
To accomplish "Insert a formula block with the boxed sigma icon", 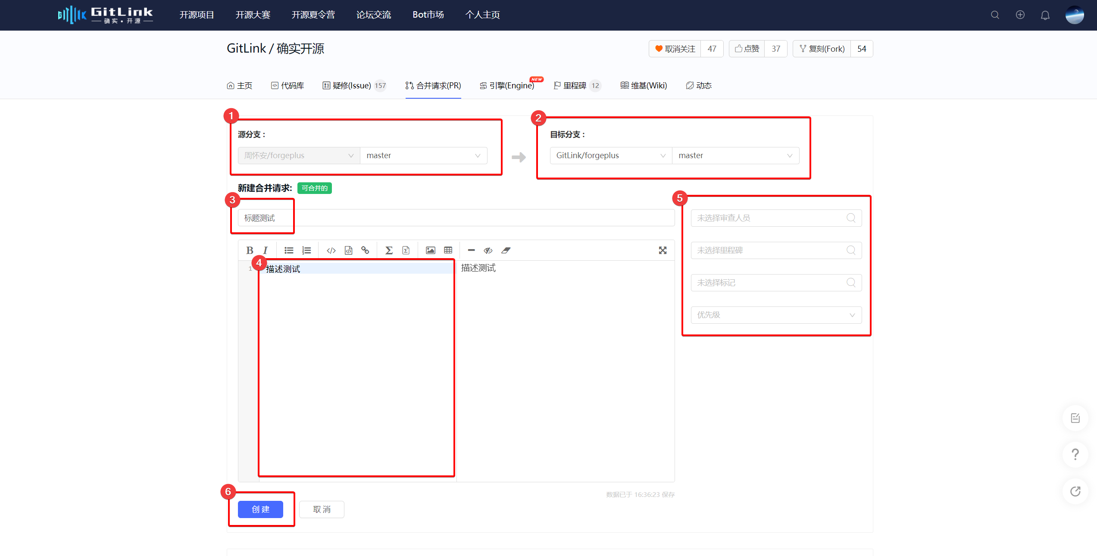I will (406, 250).
